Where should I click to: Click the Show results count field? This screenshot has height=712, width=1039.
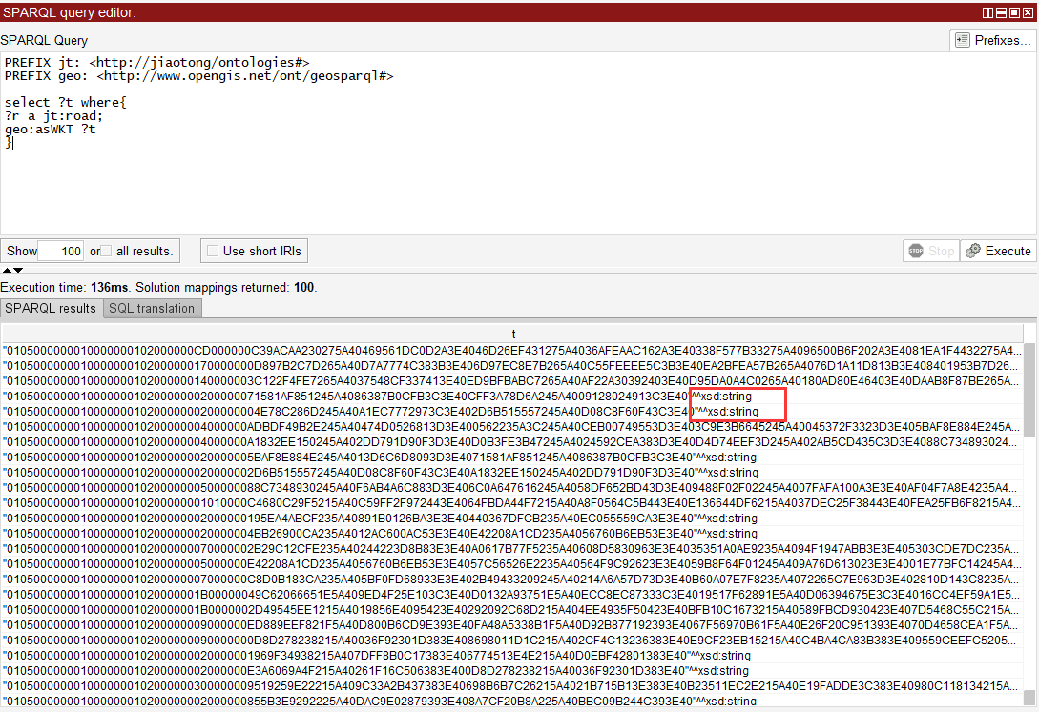(59, 251)
